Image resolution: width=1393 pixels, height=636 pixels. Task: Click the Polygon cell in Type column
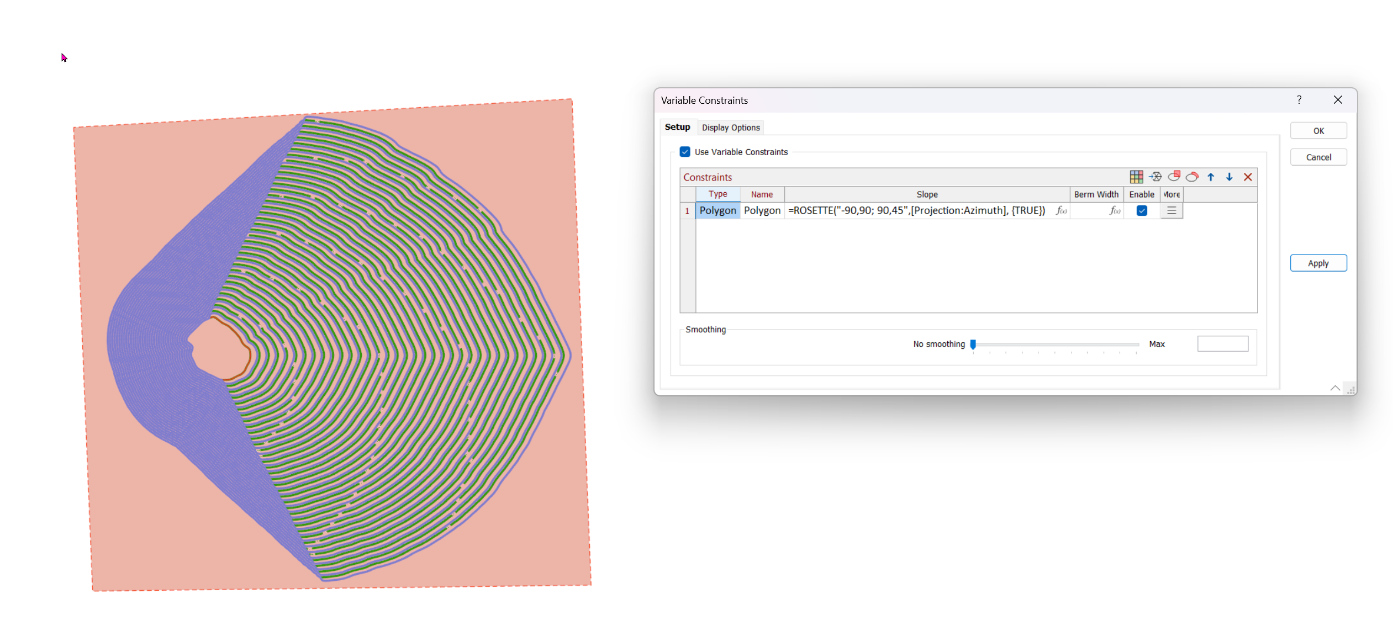[717, 210]
